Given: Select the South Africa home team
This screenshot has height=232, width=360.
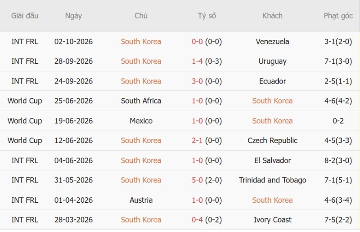Looking at the screenshot, I should click(141, 101).
